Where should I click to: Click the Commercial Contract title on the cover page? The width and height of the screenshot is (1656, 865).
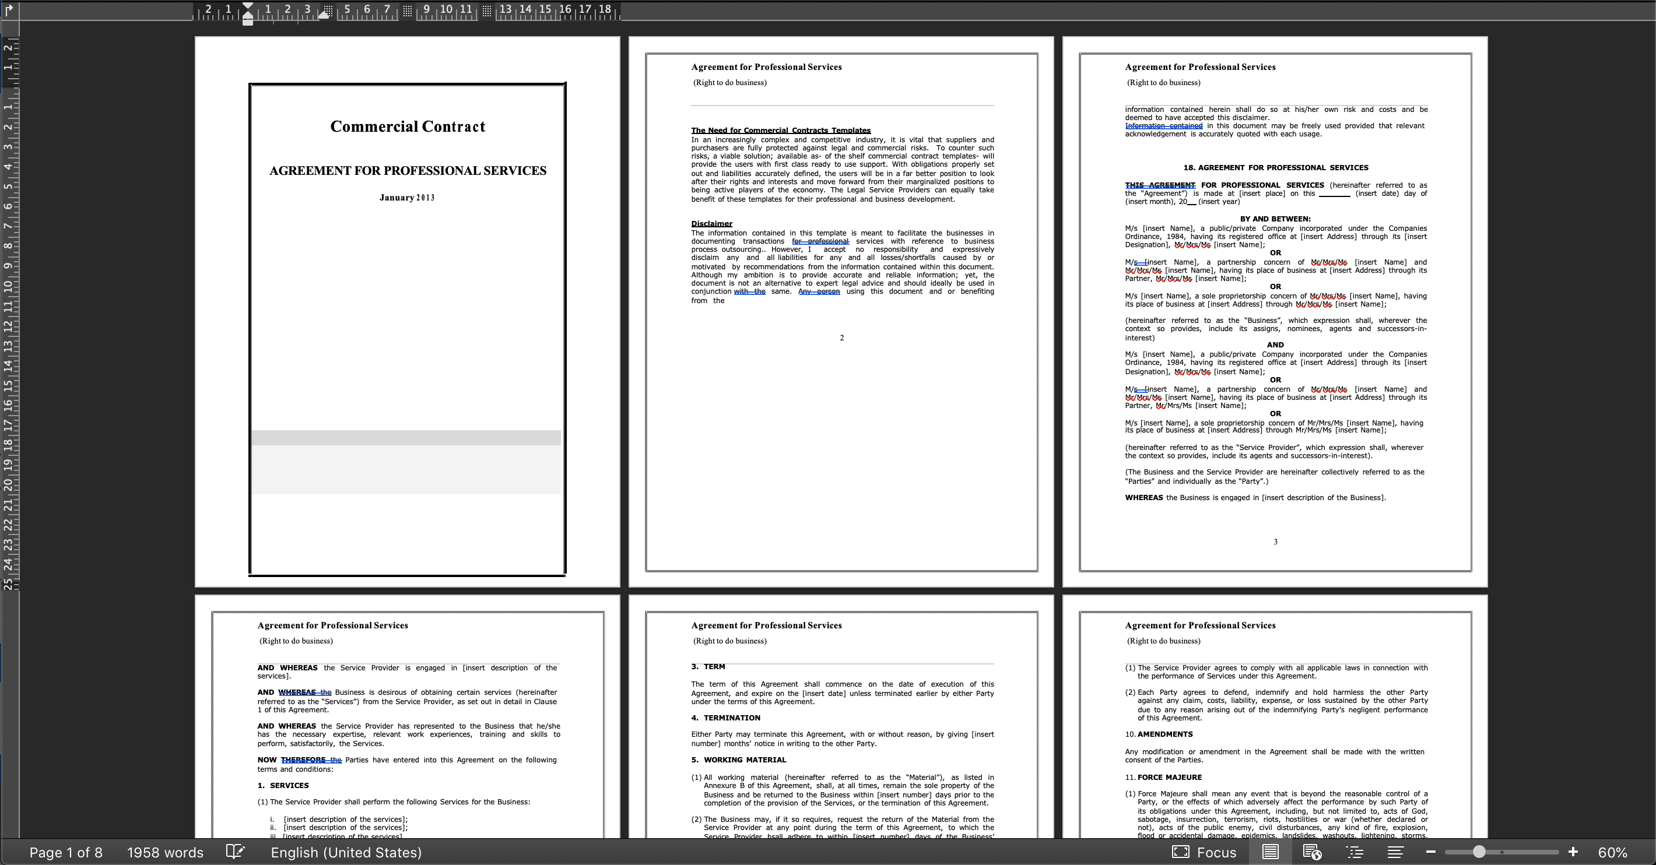(408, 126)
